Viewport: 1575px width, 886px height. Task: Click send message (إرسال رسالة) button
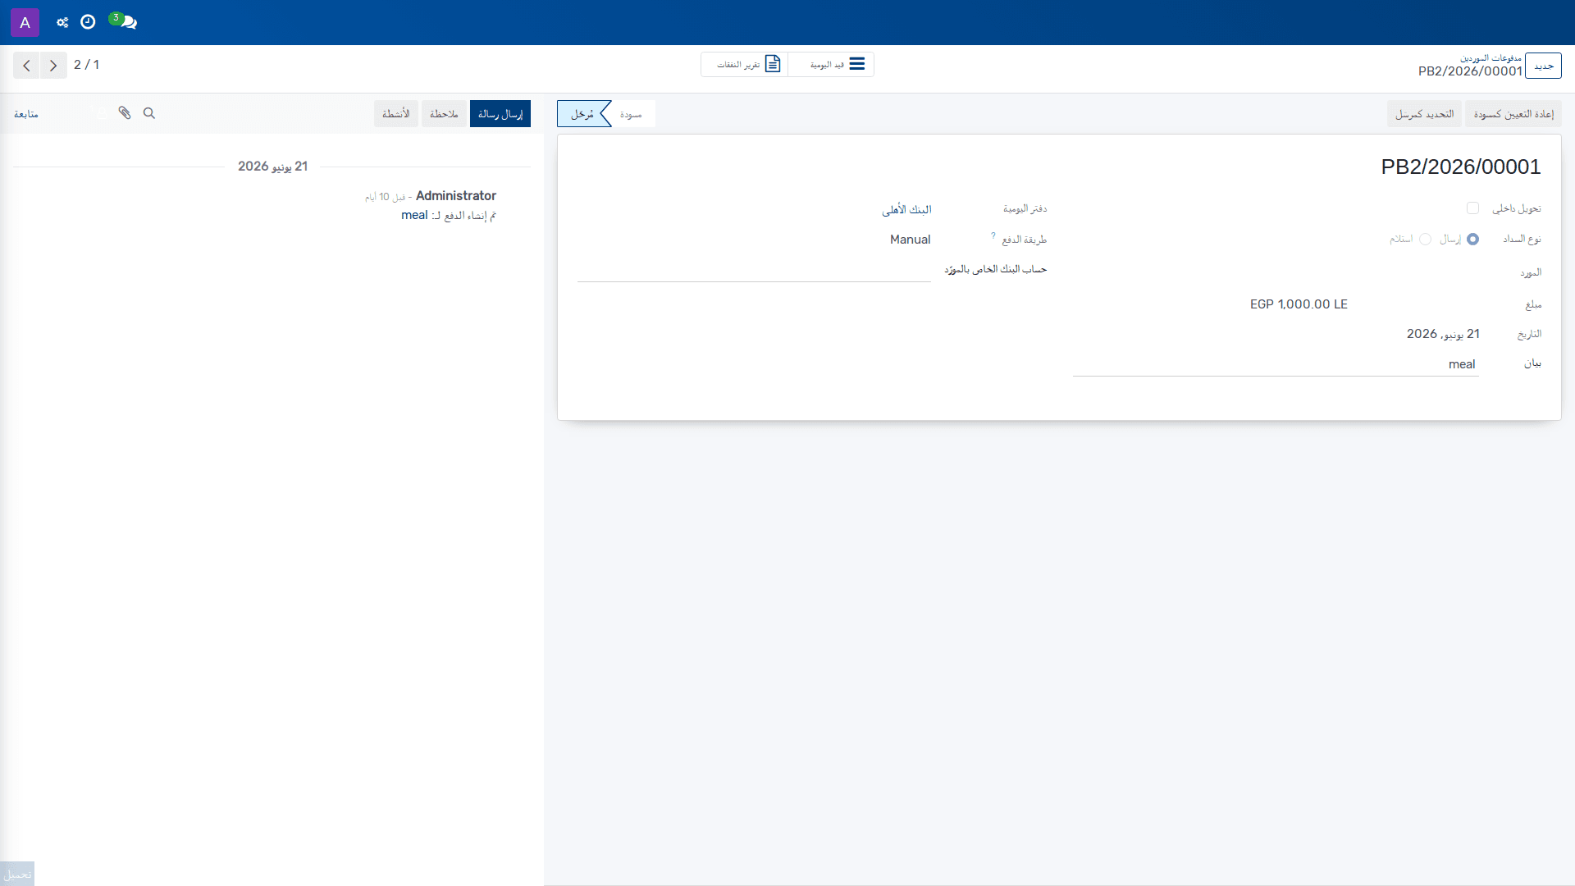500,114
